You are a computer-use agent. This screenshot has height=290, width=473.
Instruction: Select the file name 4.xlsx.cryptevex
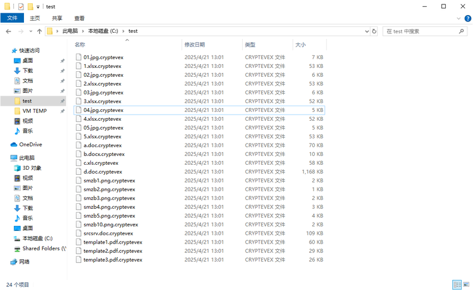pyautogui.click(x=102, y=119)
